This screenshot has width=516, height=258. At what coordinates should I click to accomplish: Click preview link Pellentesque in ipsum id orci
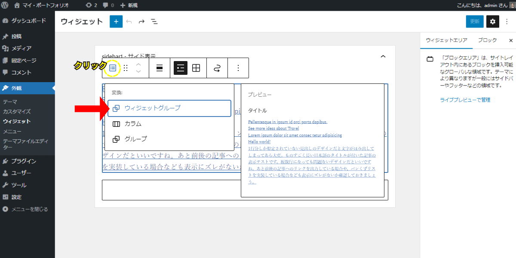[x=288, y=122]
